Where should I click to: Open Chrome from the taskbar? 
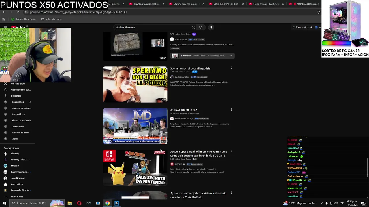click(107, 203)
